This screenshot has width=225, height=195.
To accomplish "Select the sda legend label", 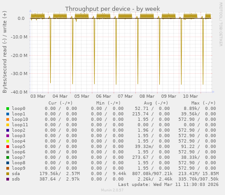I will click(16, 174).
